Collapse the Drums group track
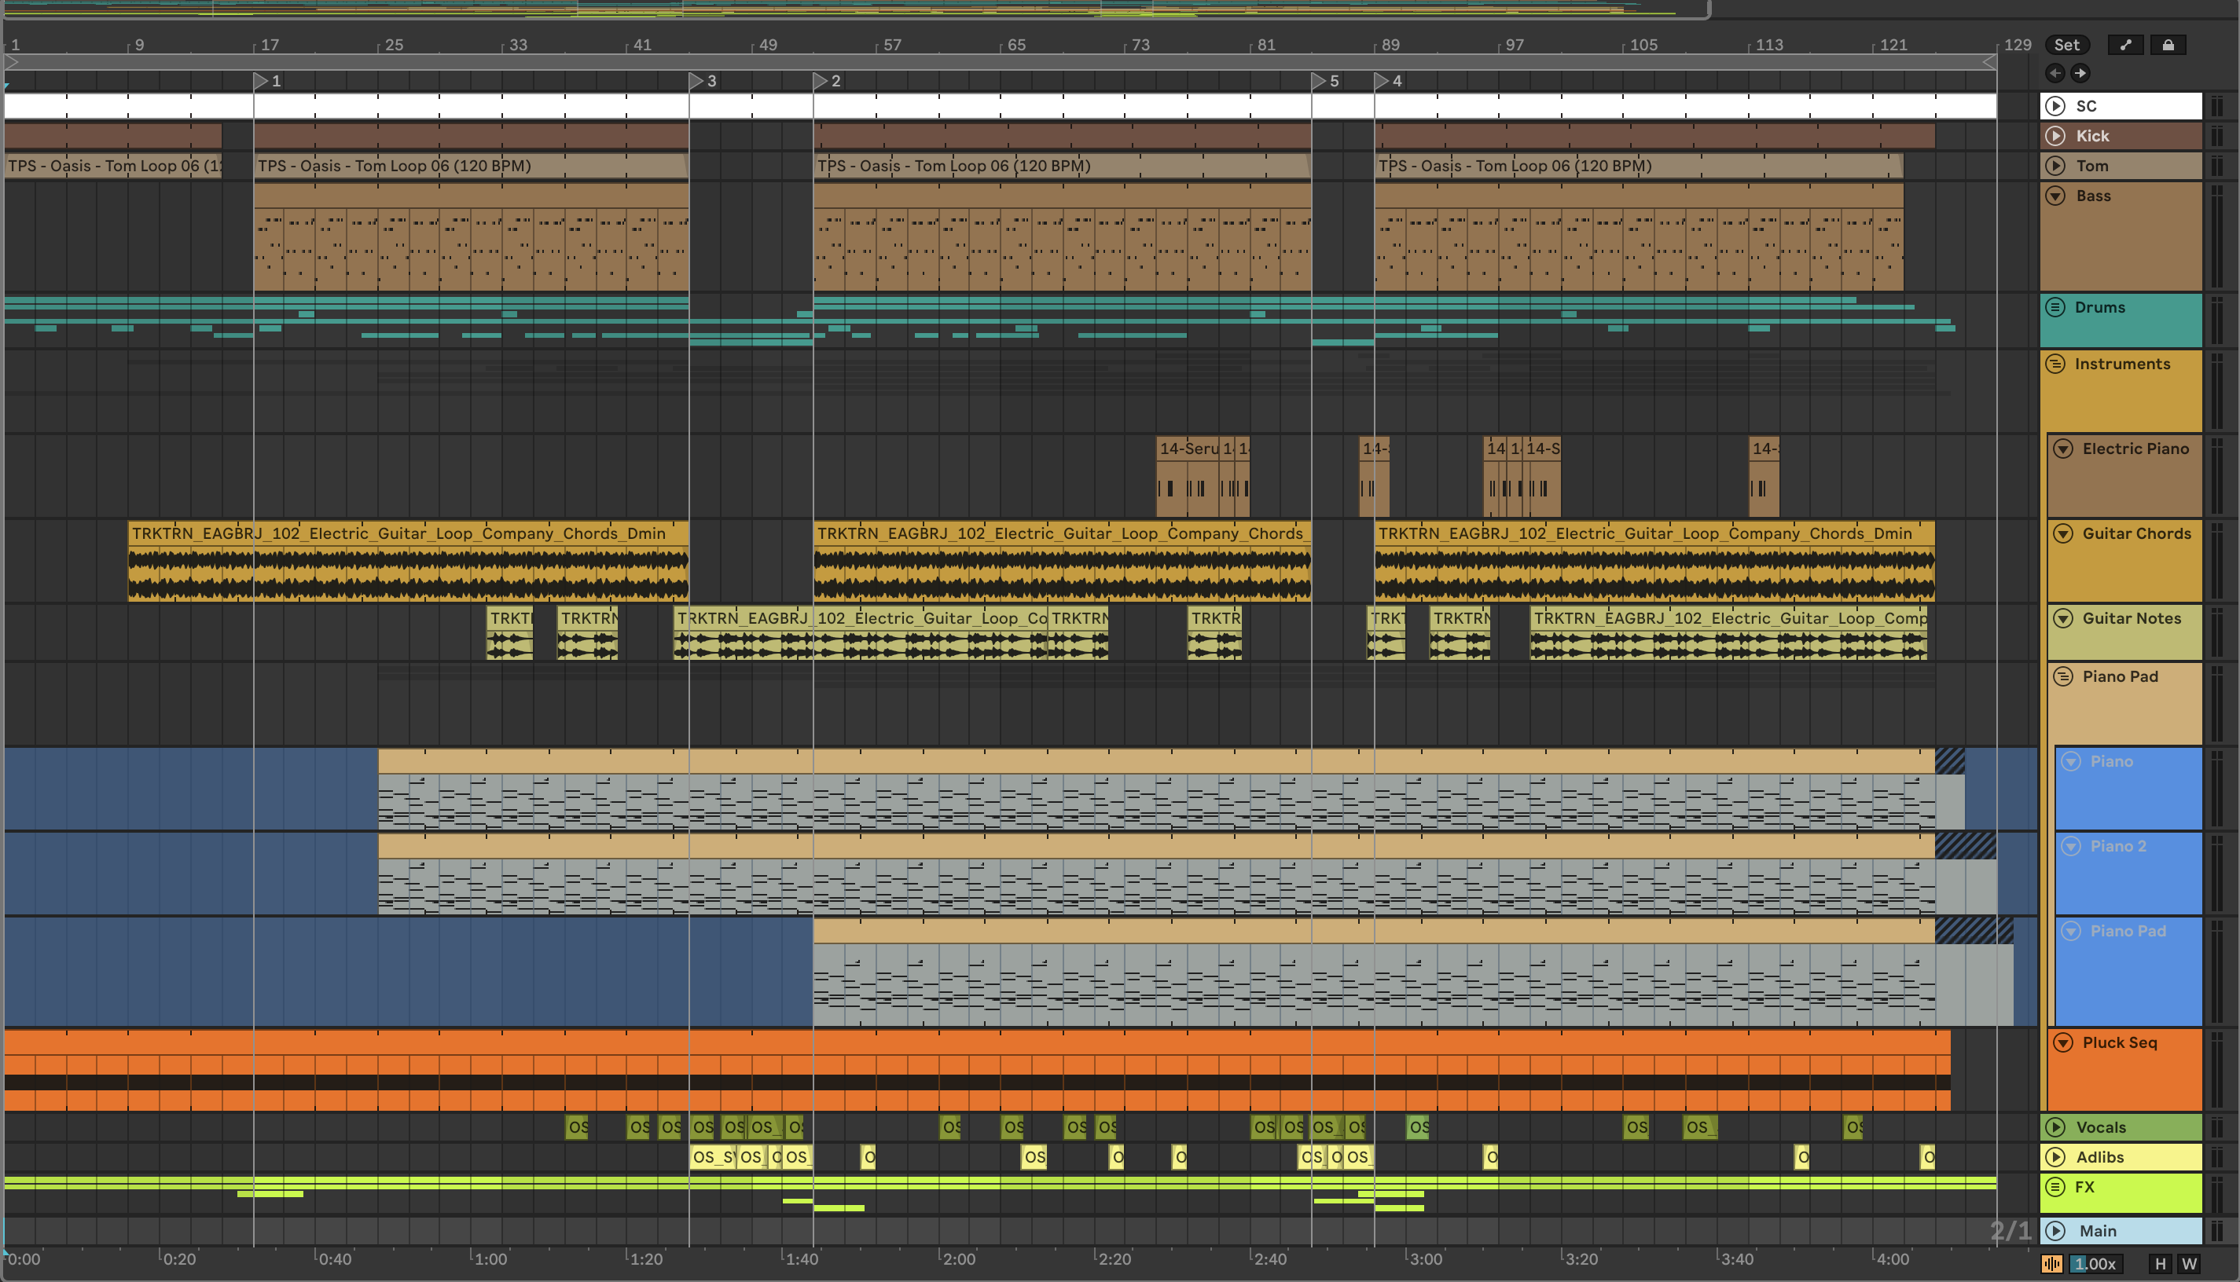The height and width of the screenshot is (1282, 2240). tap(2055, 307)
